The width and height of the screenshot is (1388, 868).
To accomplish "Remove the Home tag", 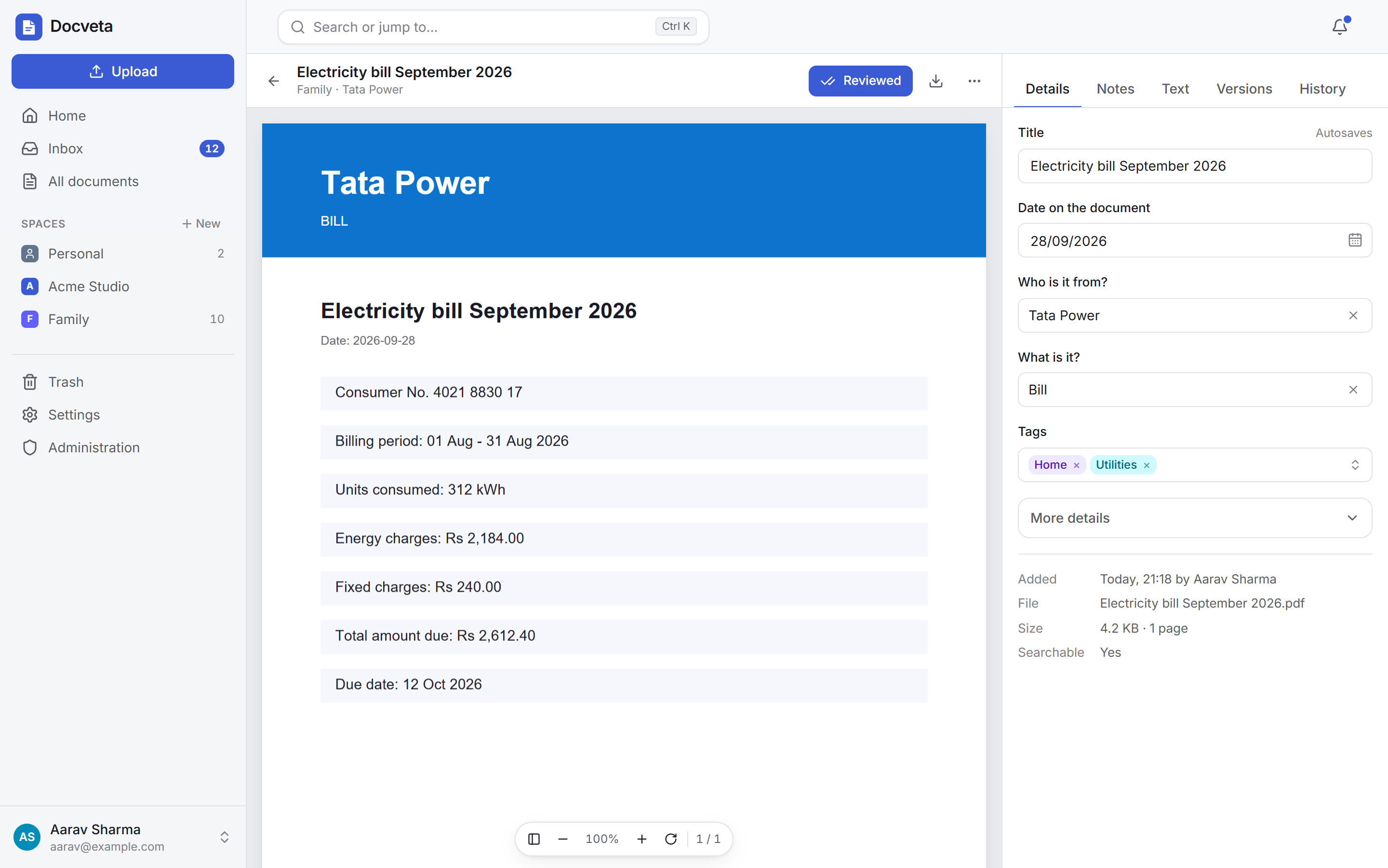I will 1077,465.
